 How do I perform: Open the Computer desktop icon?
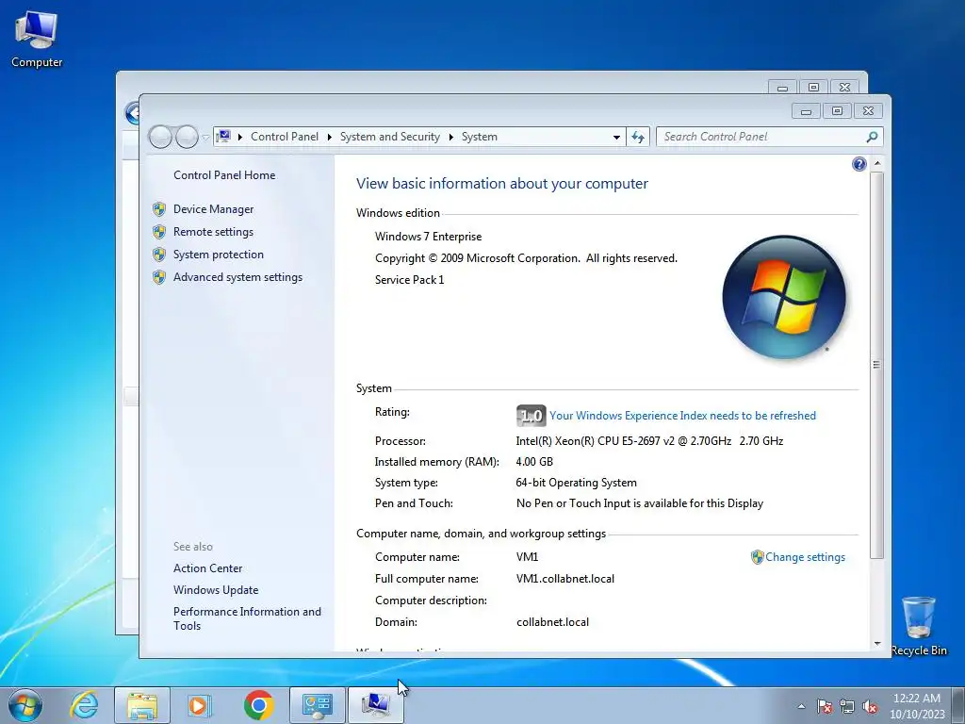pos(37,39)
